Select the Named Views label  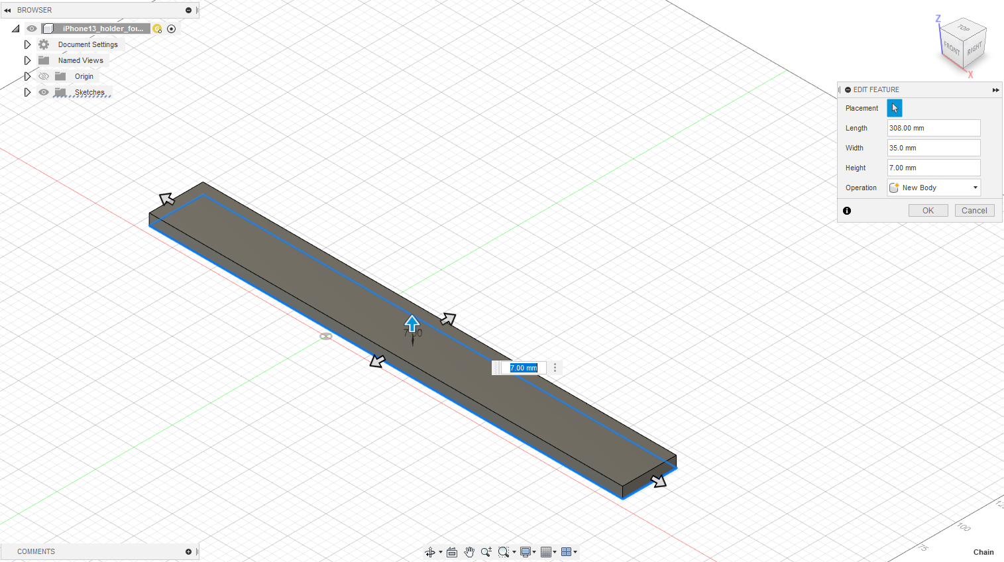pyautogui.click(x=81, y=60)
